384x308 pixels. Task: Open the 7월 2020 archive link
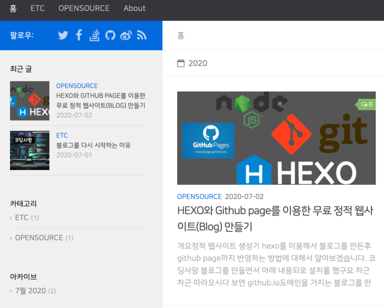[x=36, y=291]
